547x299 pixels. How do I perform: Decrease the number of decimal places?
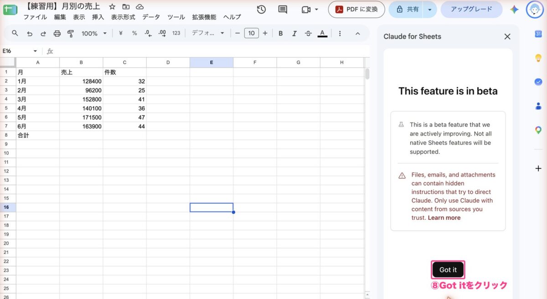[x=148, y=33]
